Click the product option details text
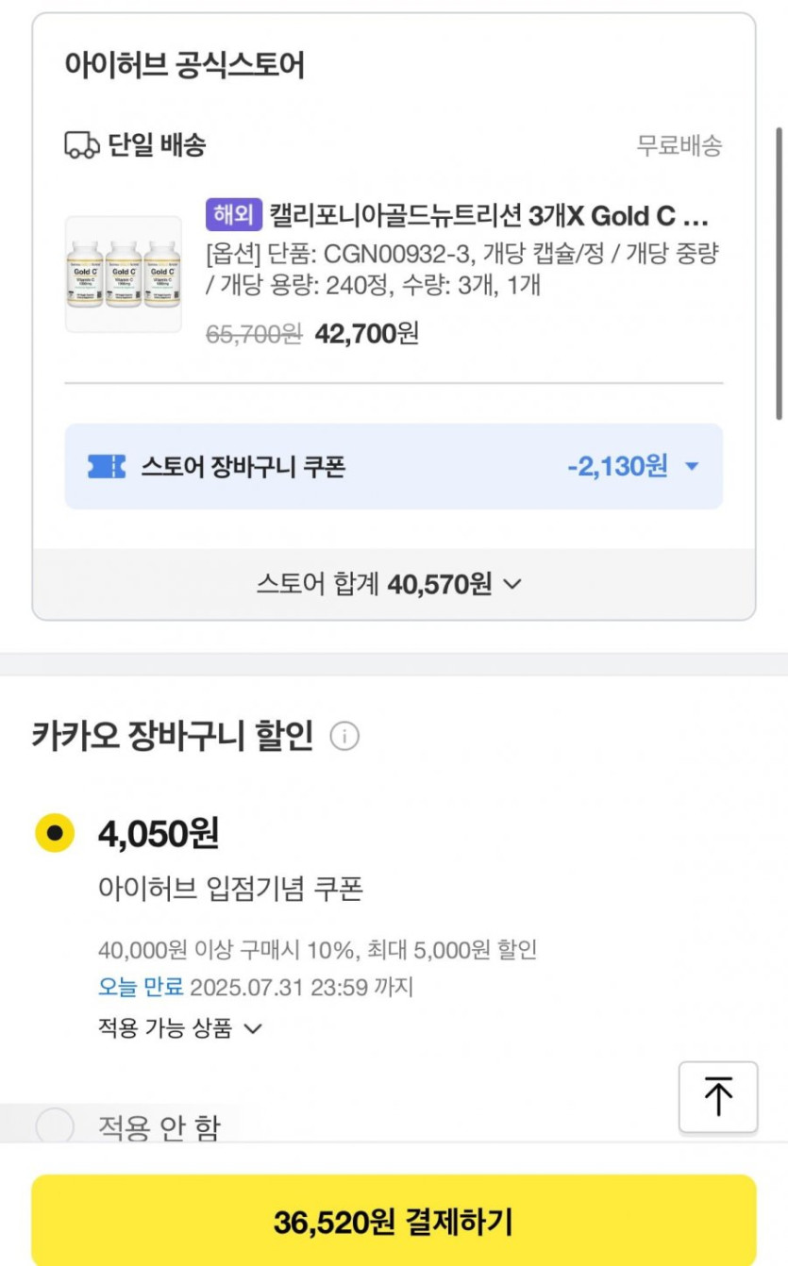Image resolution: width=788 pixels, height=1266 pixels. 462,269
